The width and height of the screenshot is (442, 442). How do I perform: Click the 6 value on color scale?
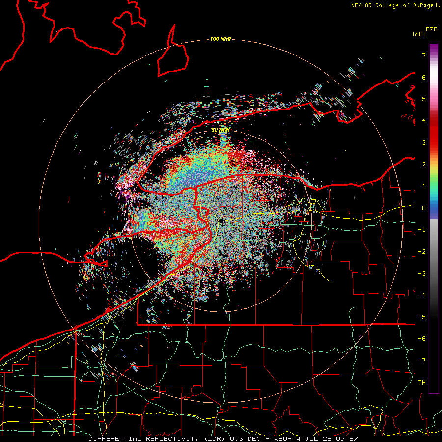(x=424, y=77)
